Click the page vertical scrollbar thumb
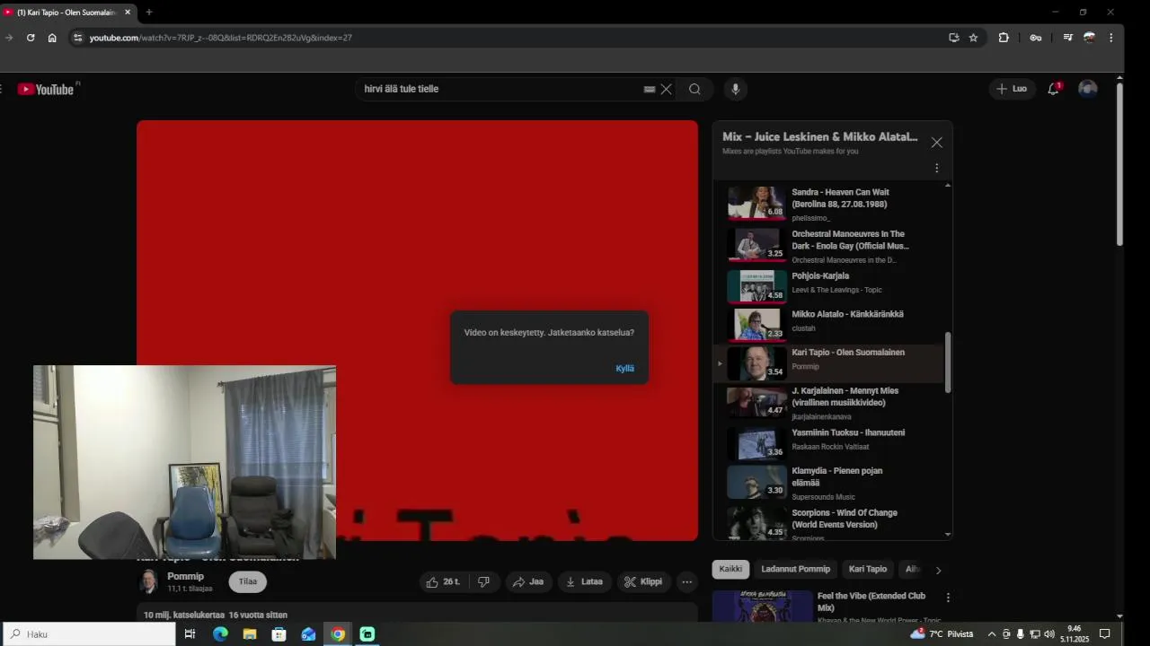This screenshot has height=646, width=1150. click(1119, 163)
